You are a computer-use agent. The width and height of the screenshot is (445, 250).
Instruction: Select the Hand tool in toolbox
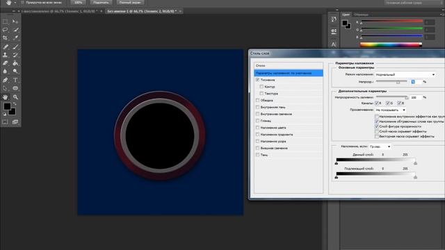(5, 97)
